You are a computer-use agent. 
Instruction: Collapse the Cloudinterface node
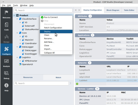click(17, 19)
